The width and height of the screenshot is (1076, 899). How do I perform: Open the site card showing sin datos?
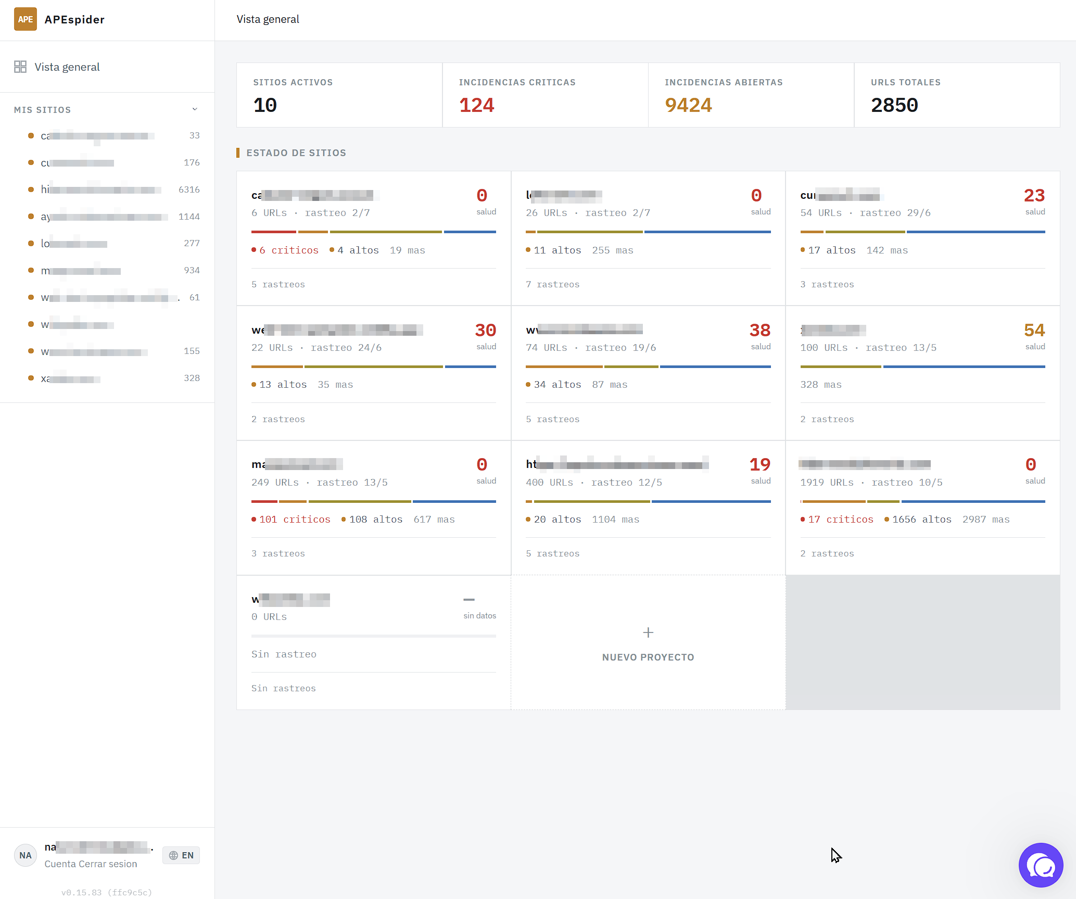pos(374,643)
